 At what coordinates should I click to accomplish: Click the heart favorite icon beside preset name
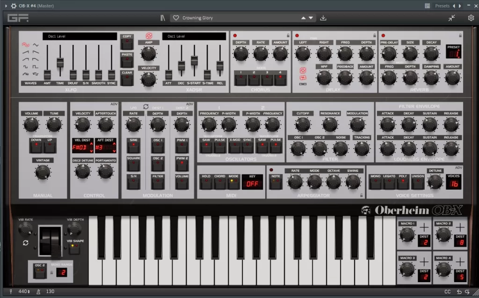point(175,17)
